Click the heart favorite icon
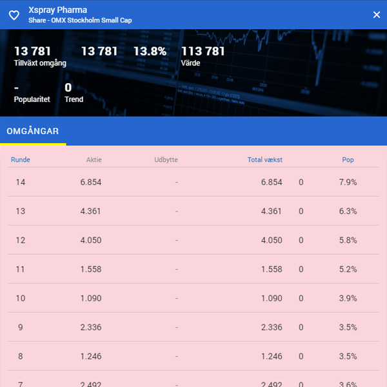This screenshot has height=387, width=387. coord(14,15)
